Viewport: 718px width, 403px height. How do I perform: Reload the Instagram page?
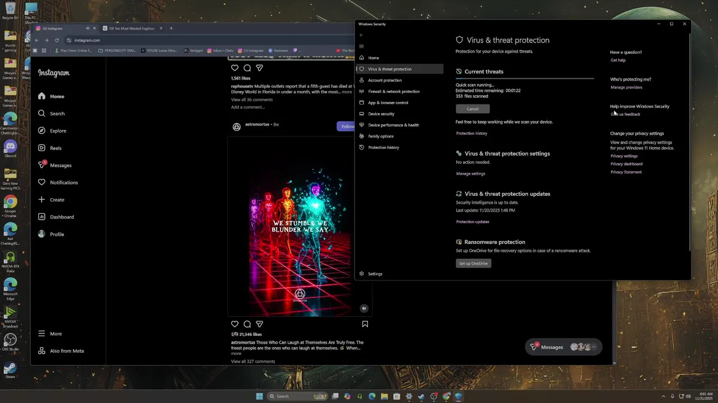tap(57, 40)
